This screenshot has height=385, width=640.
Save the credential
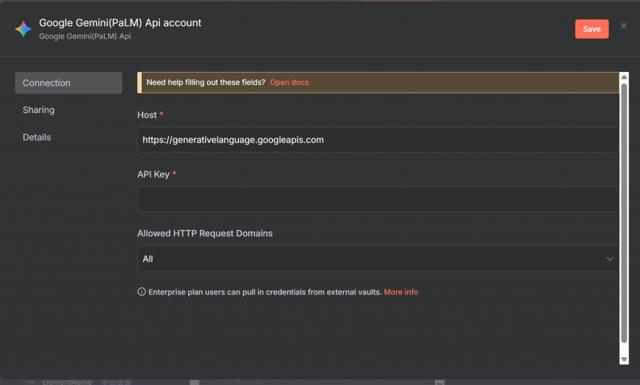(x=591, y=29)
